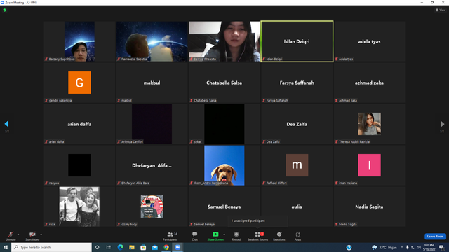Open File Explorer from taskbar
The height and width of the screenshot is (252, 449).
(132, 247)
